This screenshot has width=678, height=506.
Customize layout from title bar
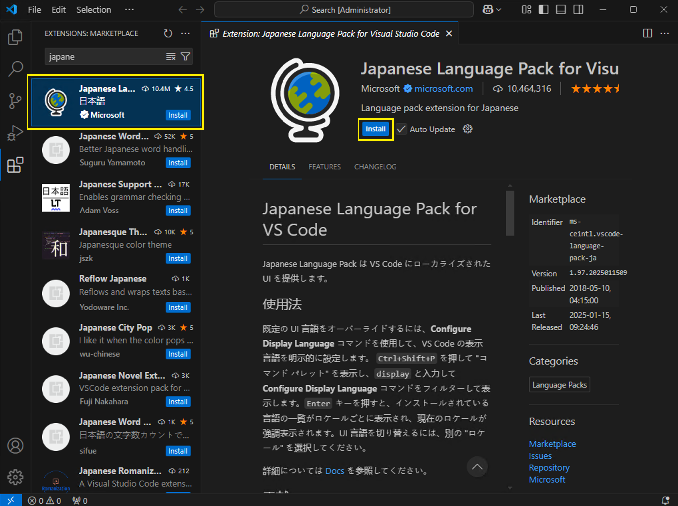click(x=526, y=10)
